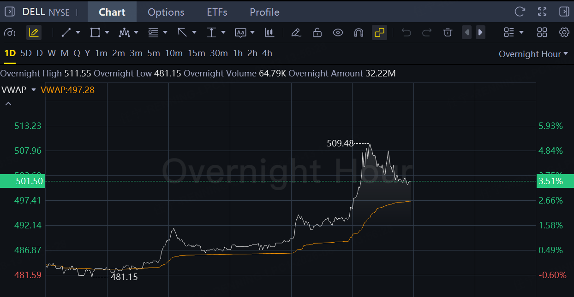Collapse indicator panel with up chevron
This screenshot has width=574, height=297.
click(8, 104)
